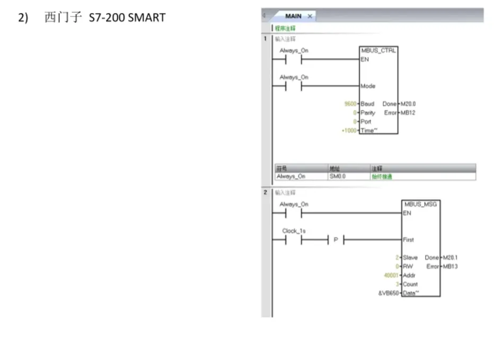Click the tab scroll left arrow

pyautogui.click(x=264, y=16)
